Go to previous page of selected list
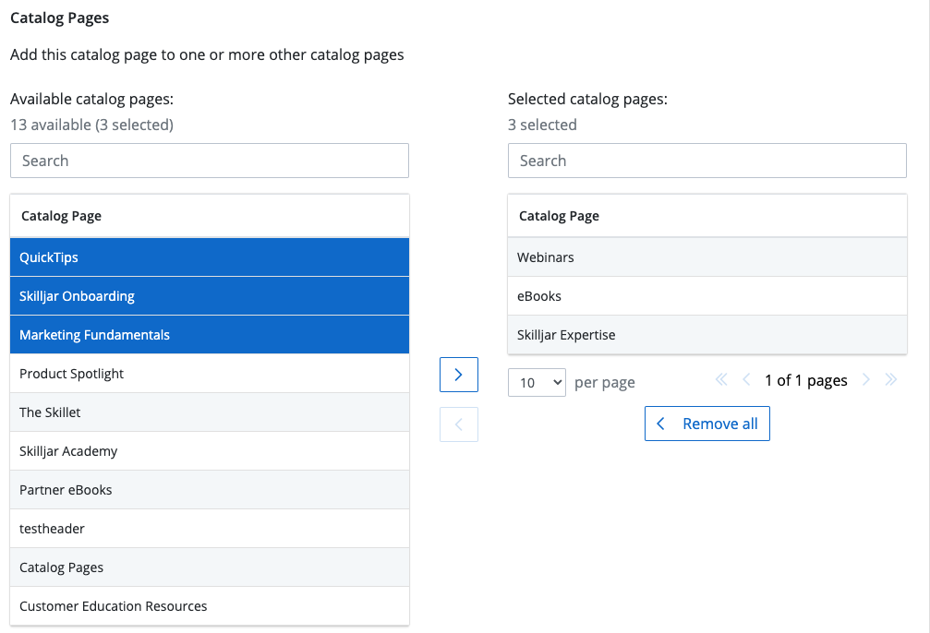Viewport: 930px width, 633px height. click(x=747, y=380)
